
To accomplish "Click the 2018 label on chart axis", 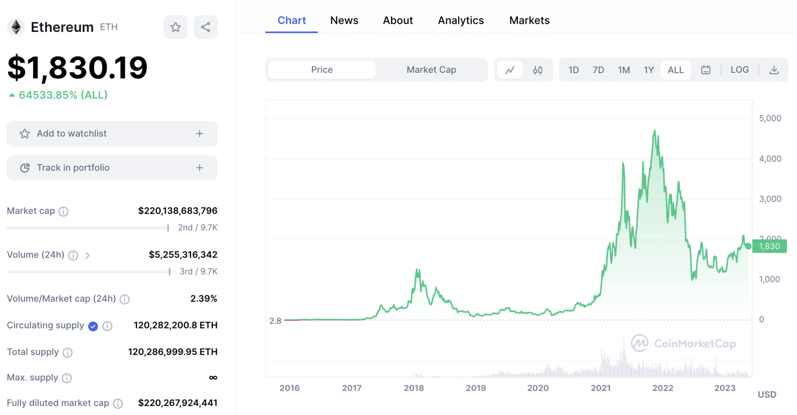I will pos(414,388).
